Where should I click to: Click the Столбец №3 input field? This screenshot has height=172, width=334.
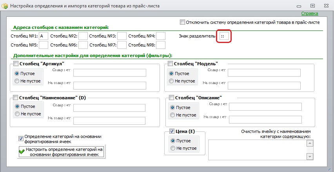pyautogui.click(x=122, y=36)
